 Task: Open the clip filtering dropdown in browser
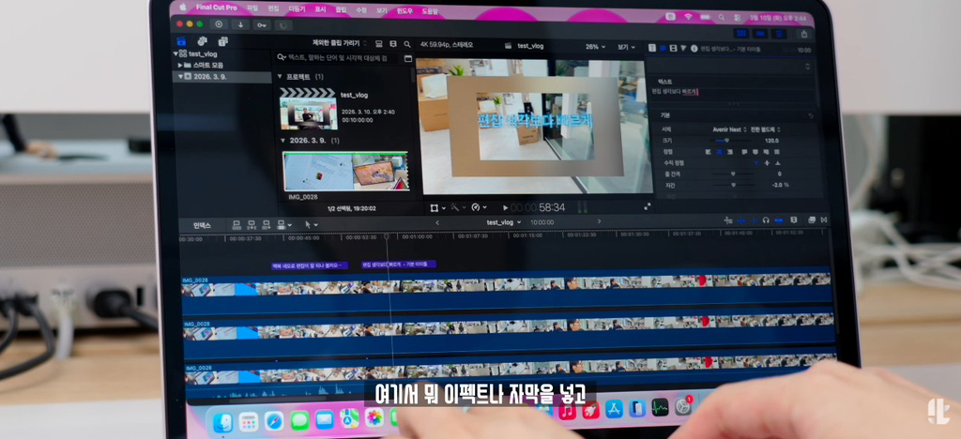tap(340, 43)
